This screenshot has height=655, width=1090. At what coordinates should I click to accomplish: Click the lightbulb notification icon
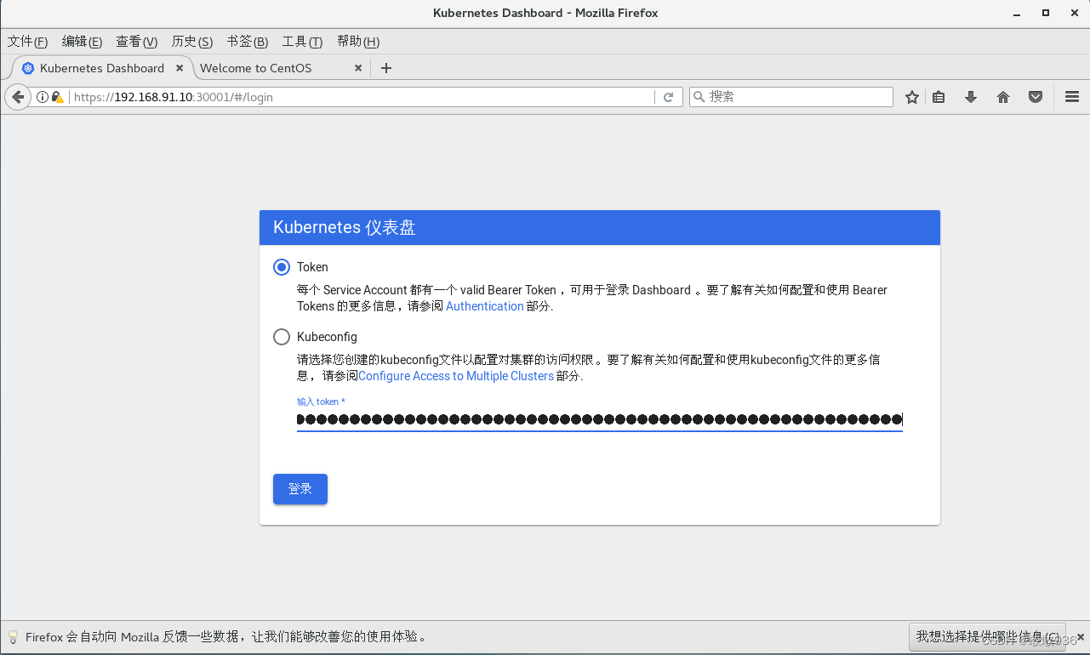pyautogui.click(x=13, y=636)
